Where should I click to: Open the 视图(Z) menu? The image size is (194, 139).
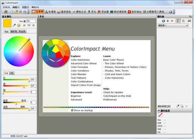26,7
